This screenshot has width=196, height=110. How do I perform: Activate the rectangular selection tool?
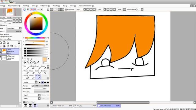click(x=25, y=59)
